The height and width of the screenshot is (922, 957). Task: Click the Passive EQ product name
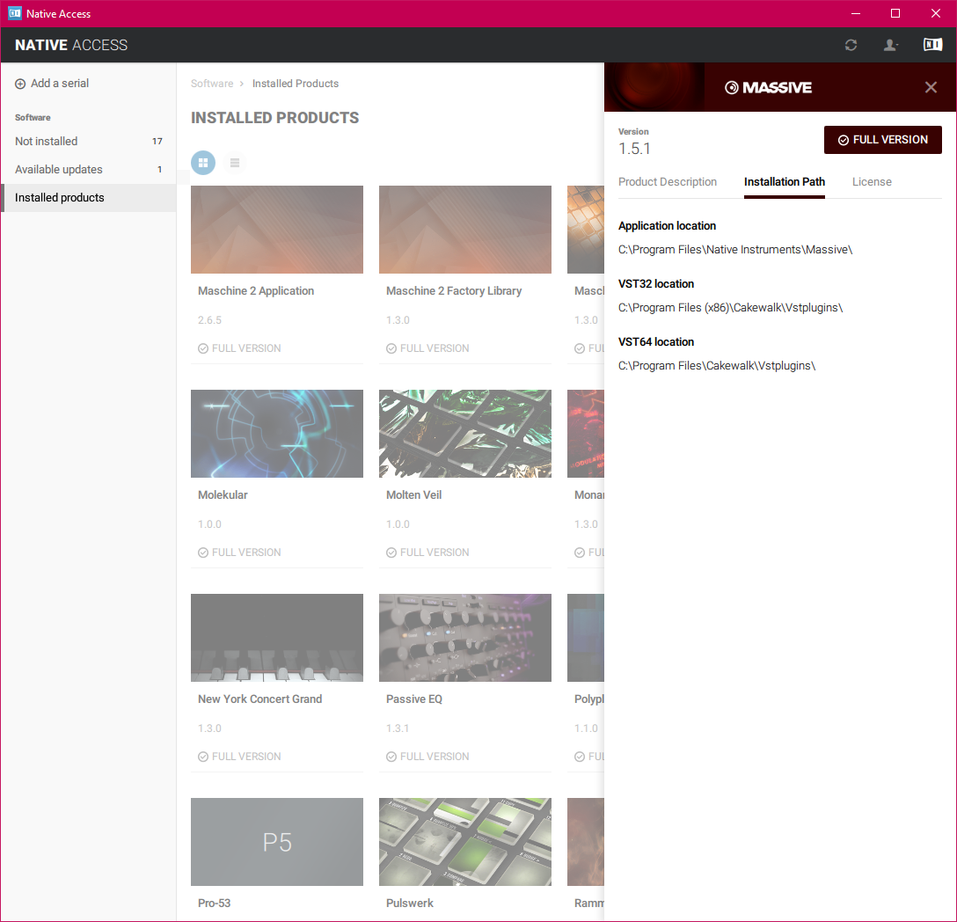[x=414, y=699]
